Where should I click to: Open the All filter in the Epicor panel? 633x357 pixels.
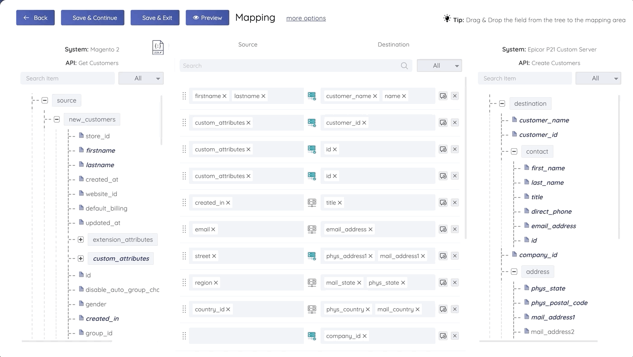click(598, 78)
